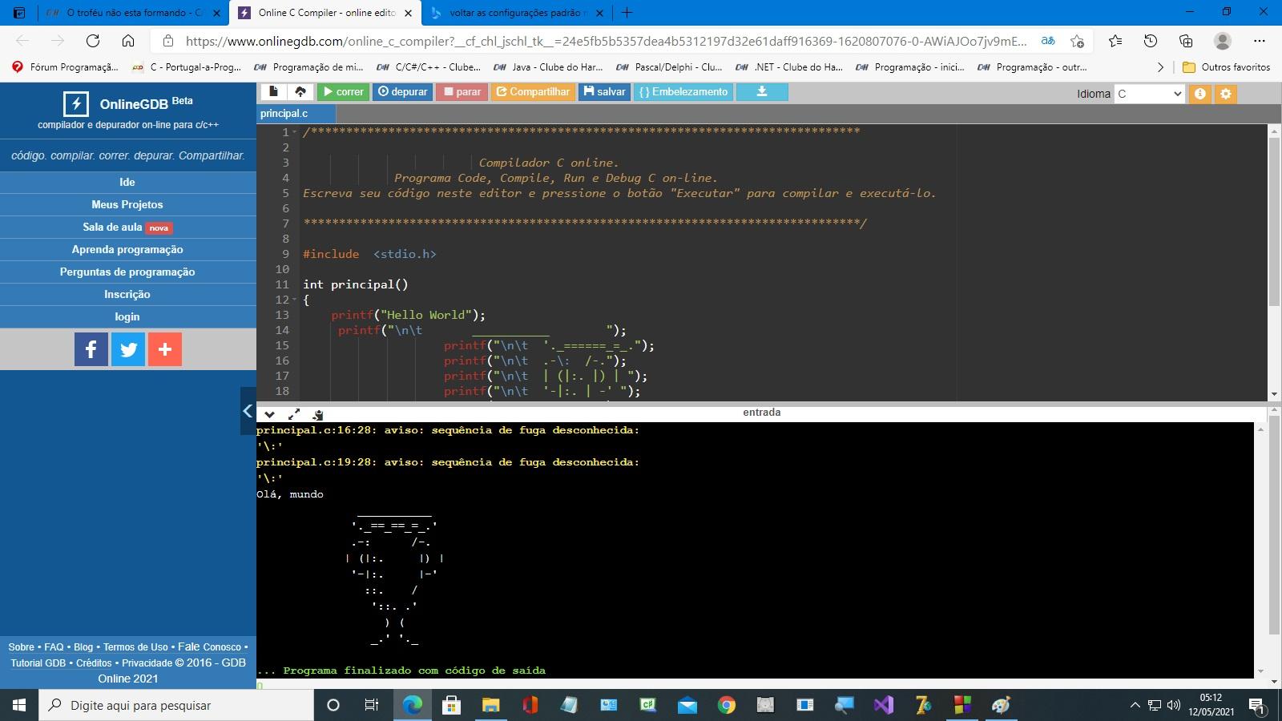This screenshot has height=721, width=1282.
Task: Open Tutorial GDB footer link
Action: click(38, 663)
